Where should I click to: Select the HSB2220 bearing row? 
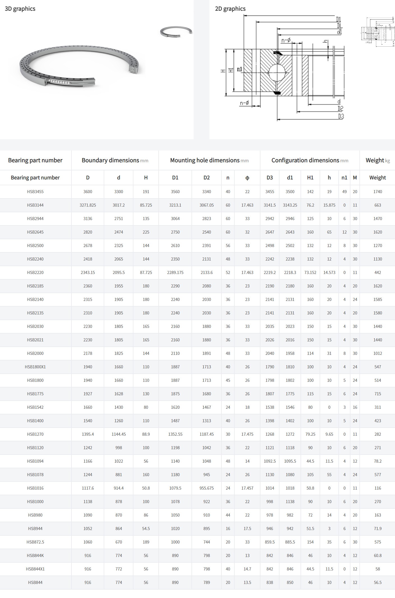pyautogui.click(x=35, y=273)
